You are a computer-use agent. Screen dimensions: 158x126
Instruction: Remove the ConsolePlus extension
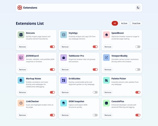pyautogui.click(x=108, y=115)
